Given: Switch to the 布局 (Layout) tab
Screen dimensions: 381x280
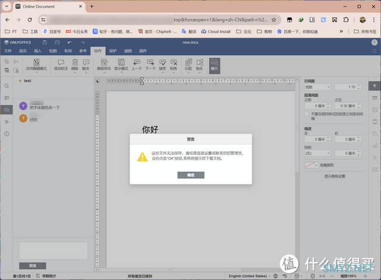Looking at the screenshot, I should [68, 51].
